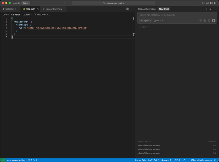Start a new chat with plus icon
The image size is (219, 162).
click(207, 9)
